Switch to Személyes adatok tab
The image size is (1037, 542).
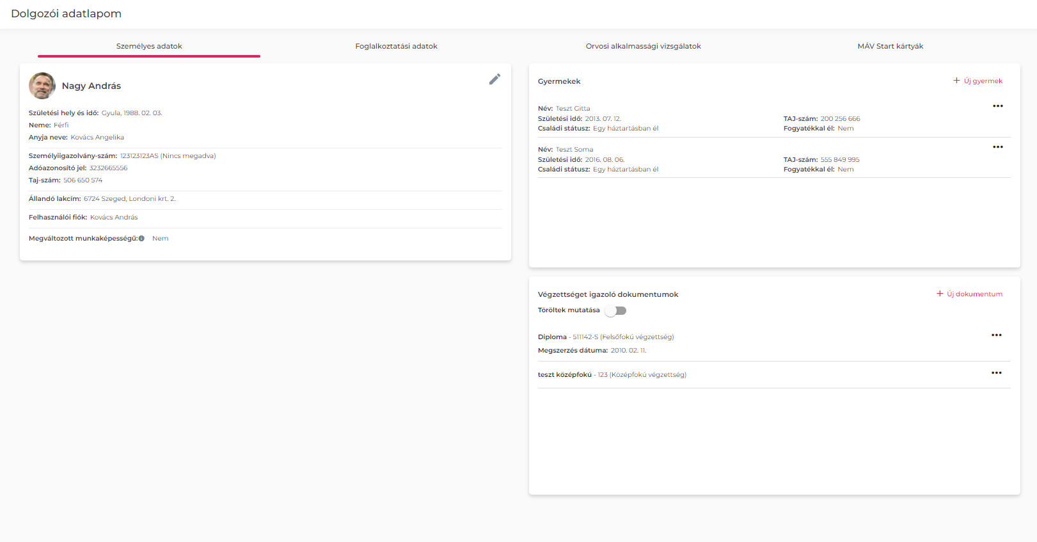pyautogui.click(x=149, y=46)
